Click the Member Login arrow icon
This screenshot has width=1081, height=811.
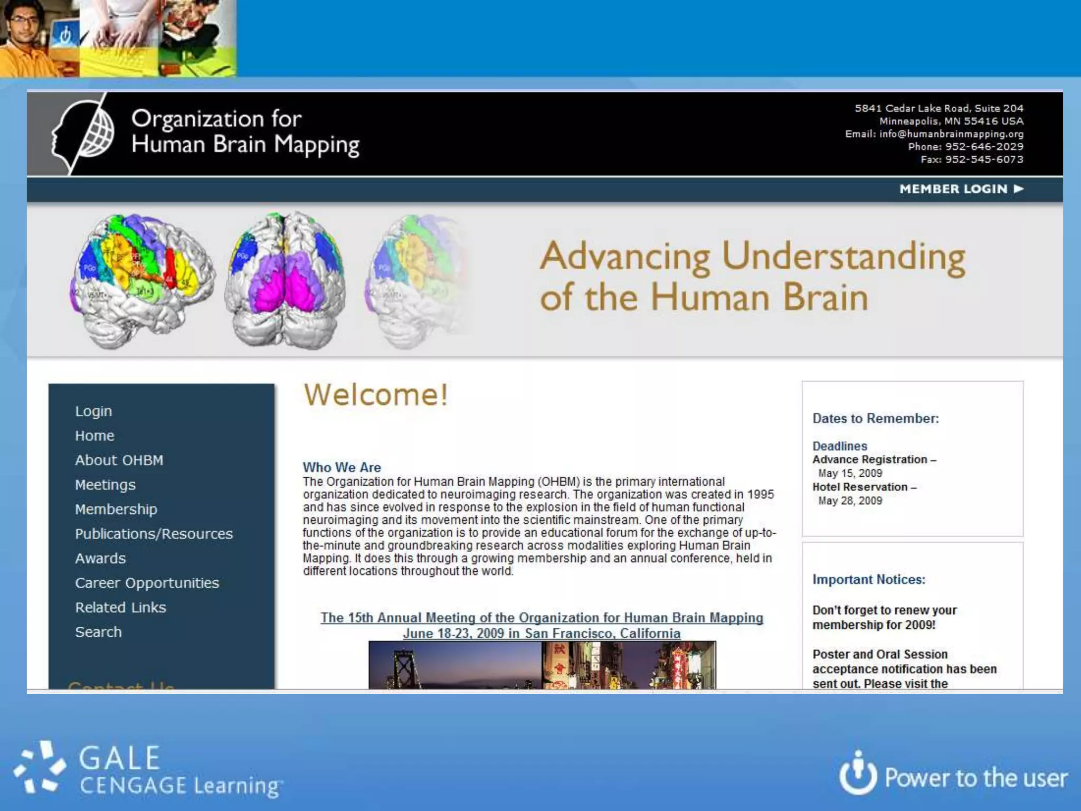pos(1019,188)
